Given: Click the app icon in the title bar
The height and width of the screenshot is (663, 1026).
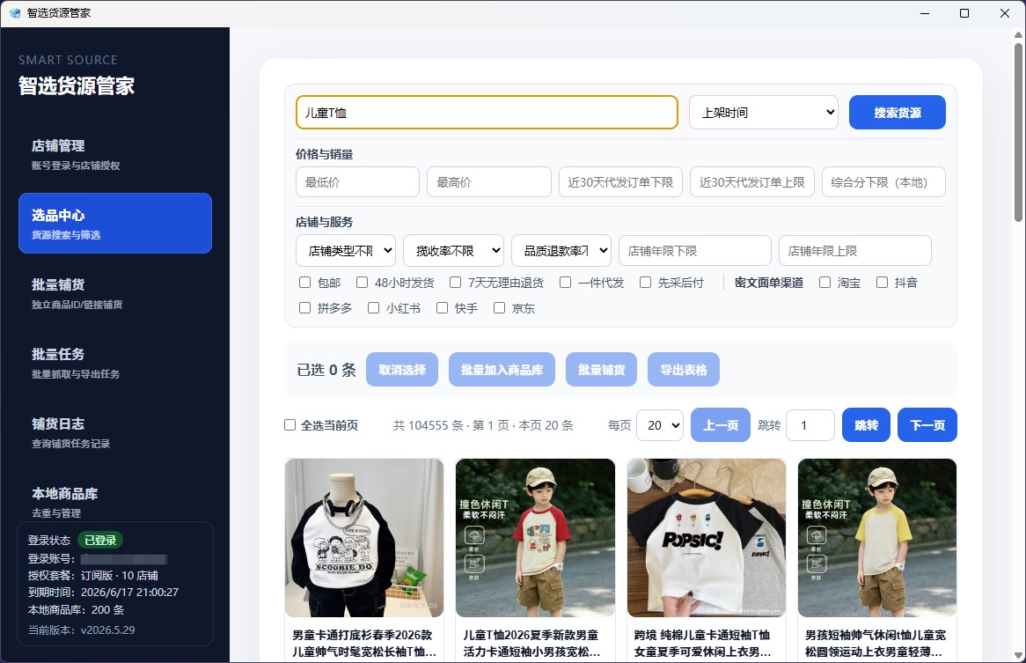Looking at the screenshot, I should click(x=14, y=13).
